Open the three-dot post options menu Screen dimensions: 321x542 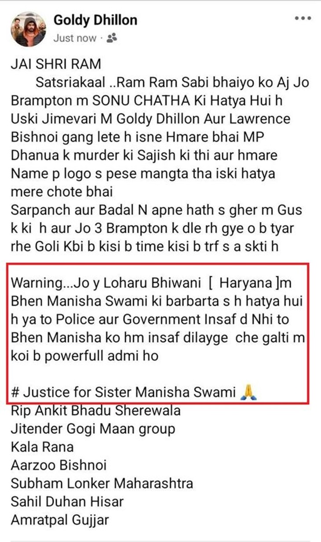tap(303, 18)
